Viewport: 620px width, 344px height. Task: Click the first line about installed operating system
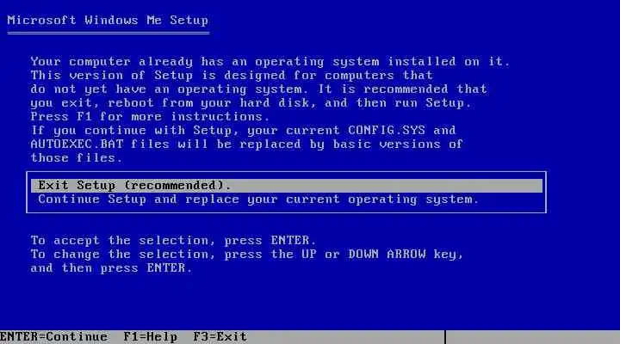click(270, 62)
